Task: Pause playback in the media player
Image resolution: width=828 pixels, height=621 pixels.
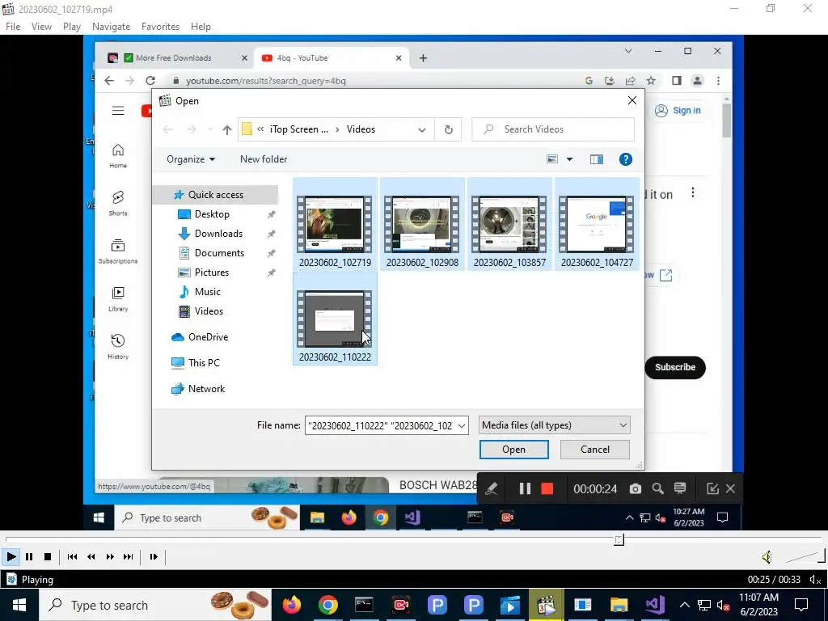Action: (x=29, y=556)
